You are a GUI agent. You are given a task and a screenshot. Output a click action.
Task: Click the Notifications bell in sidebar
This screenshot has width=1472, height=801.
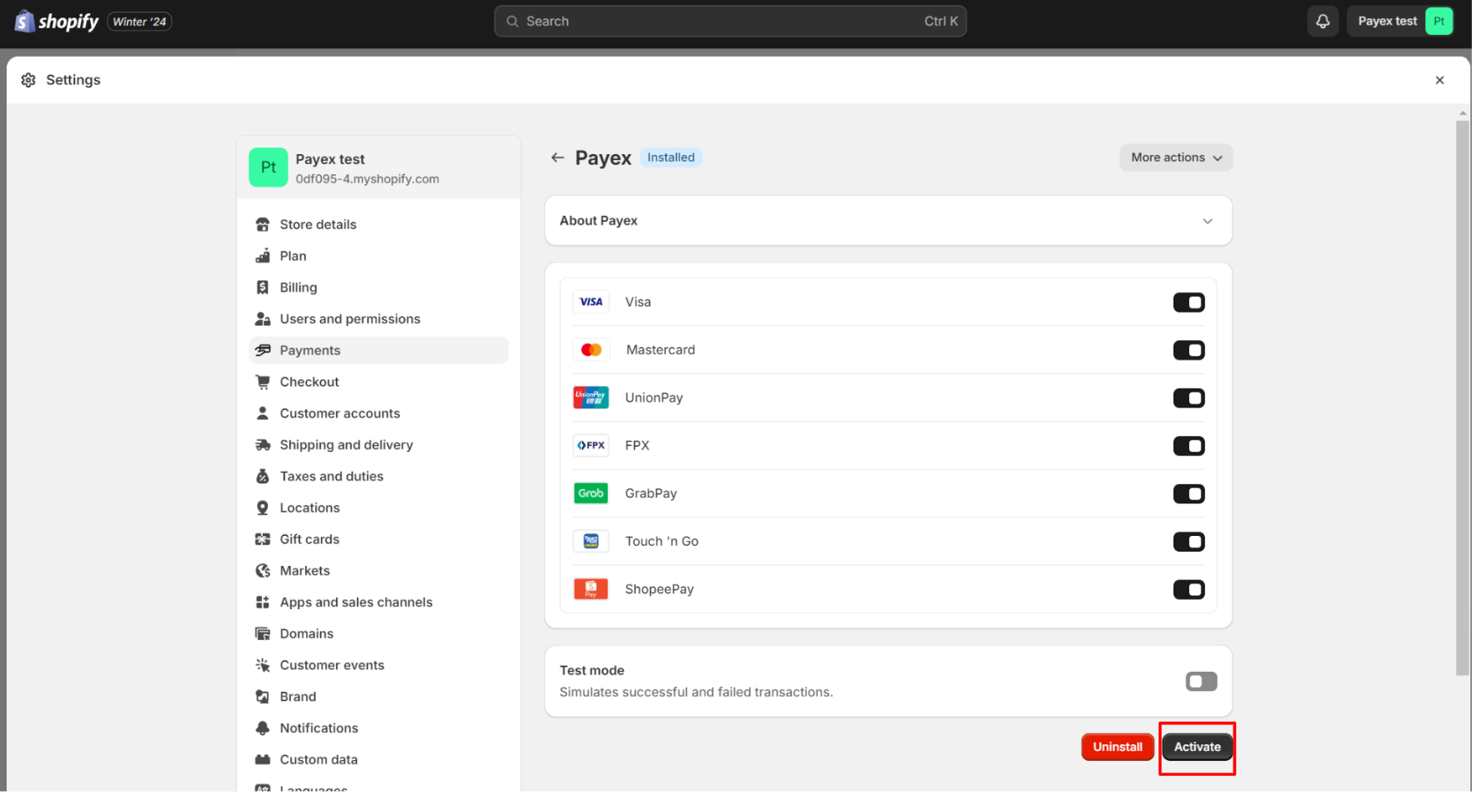tap(263, 728)
